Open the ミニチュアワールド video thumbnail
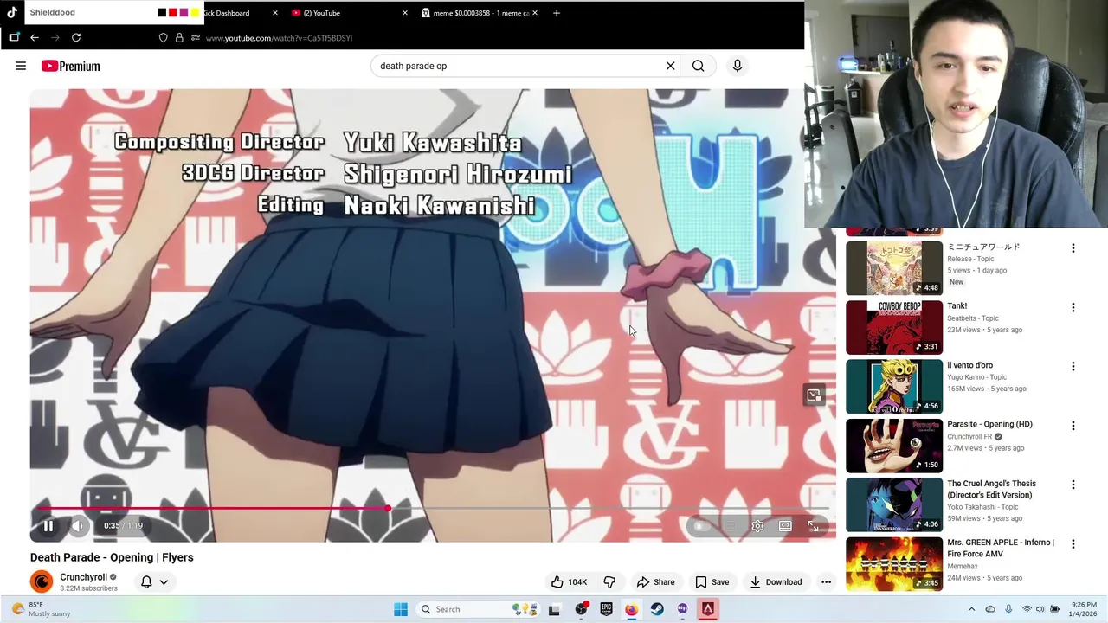Viewport: 1108px width, 623px height. (x=894, y=268)
